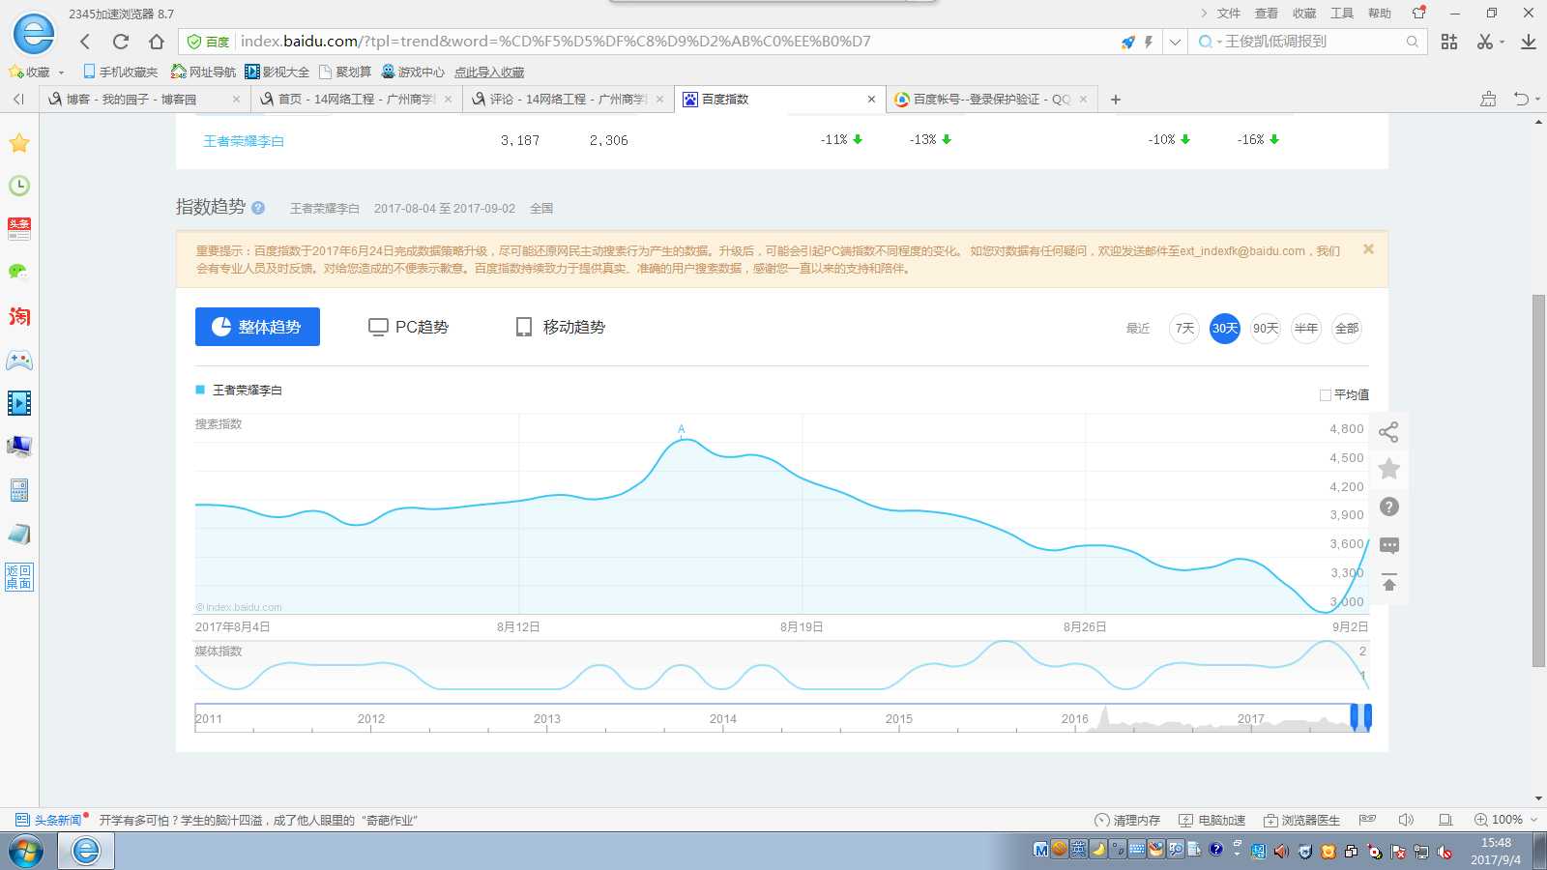Open history clock icon in sidebar

pos(19,186)
